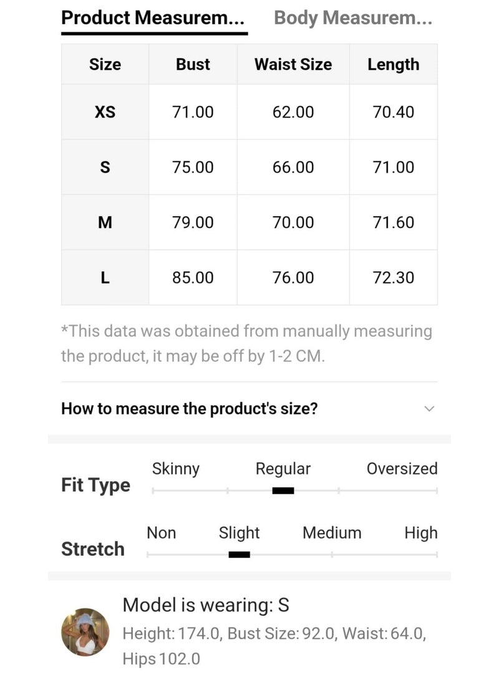Image resolution: width=499 pixels, height=680 pixels.
Task: Click the Model is wearing: S text
Action: pos(206,605)
